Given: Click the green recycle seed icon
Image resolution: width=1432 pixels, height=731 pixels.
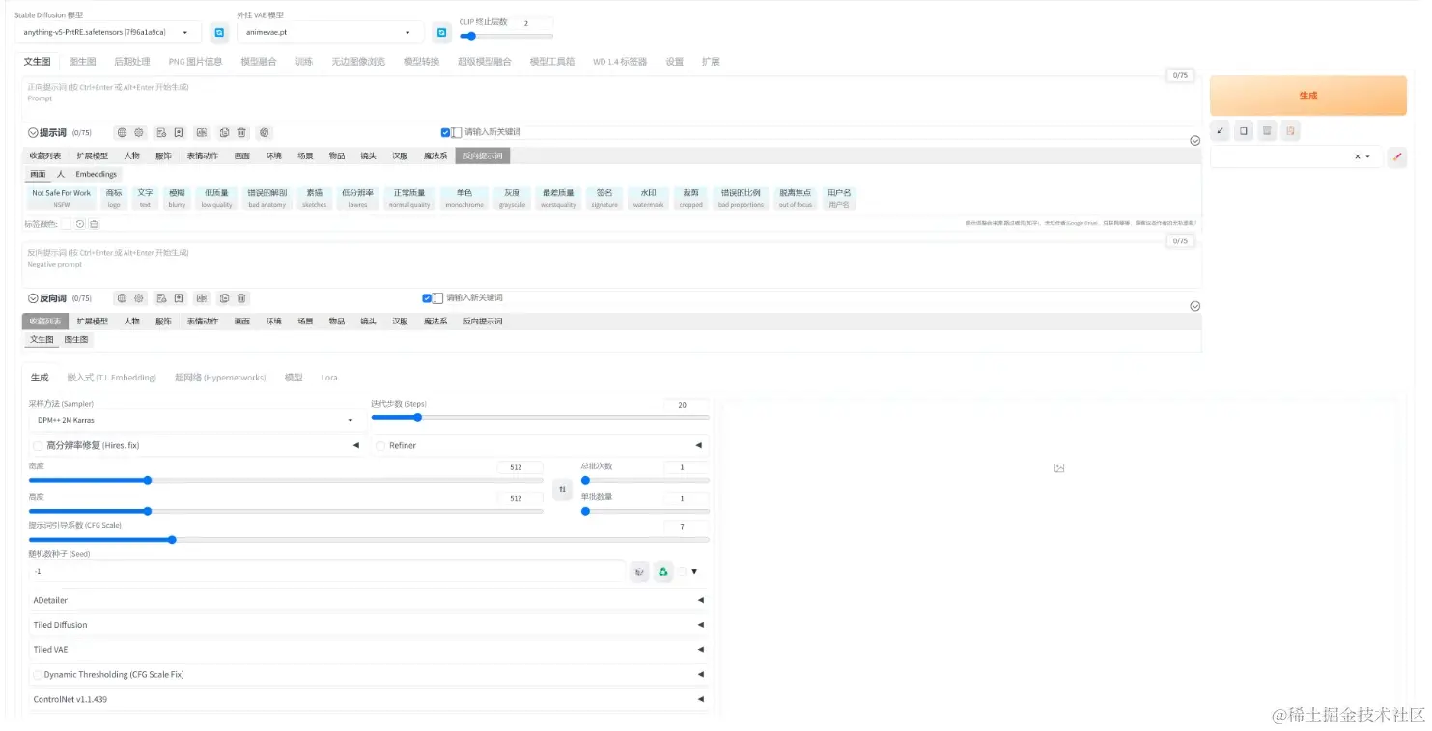Looking at the screenshot, I should (x=662, y=572).
